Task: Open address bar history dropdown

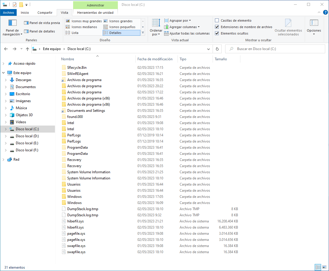Action: click(x=208, y=49)
